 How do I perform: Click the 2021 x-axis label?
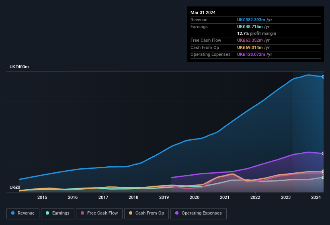225,197
